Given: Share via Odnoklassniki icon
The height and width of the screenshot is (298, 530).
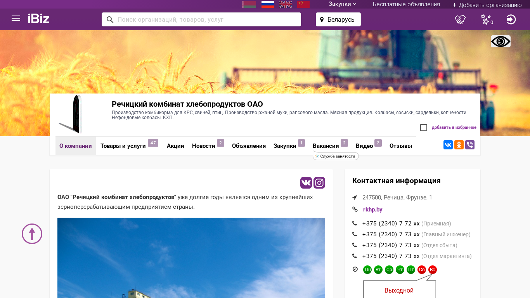Looking at the screenshot, I should (459, 145).
